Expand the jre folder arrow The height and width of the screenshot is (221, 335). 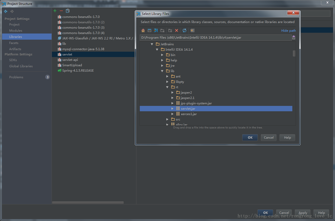coord(162,66)
